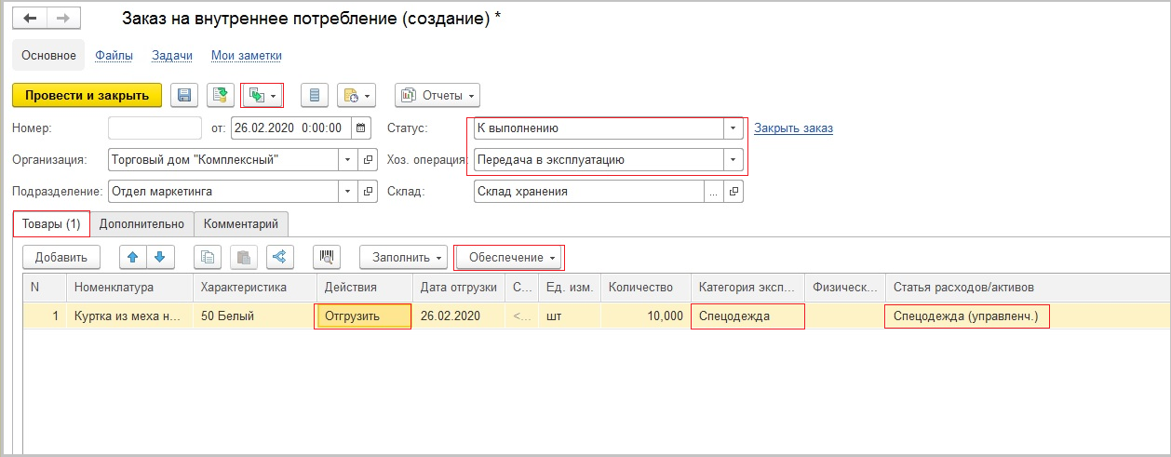Post the document using the green arrow icon
The height and width of the screenshot is (457, 1171).
[x=220, y=95]
